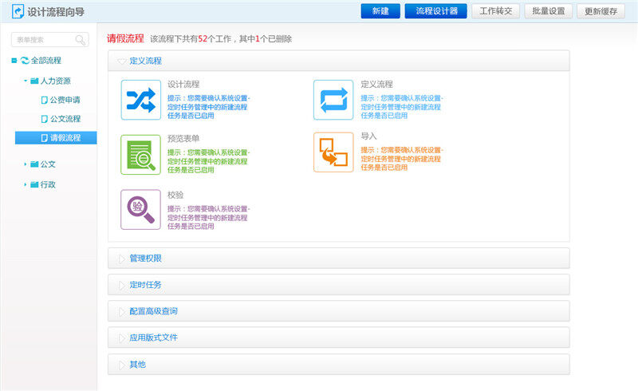The image size is (638, 391).
Task: Open the green 预览表单 preview icon
Action: pyautogui.click(x=140, y=154)
